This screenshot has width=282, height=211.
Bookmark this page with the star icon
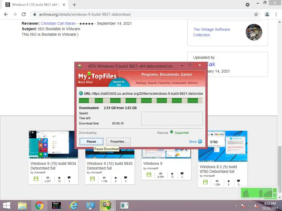[256, 14]
